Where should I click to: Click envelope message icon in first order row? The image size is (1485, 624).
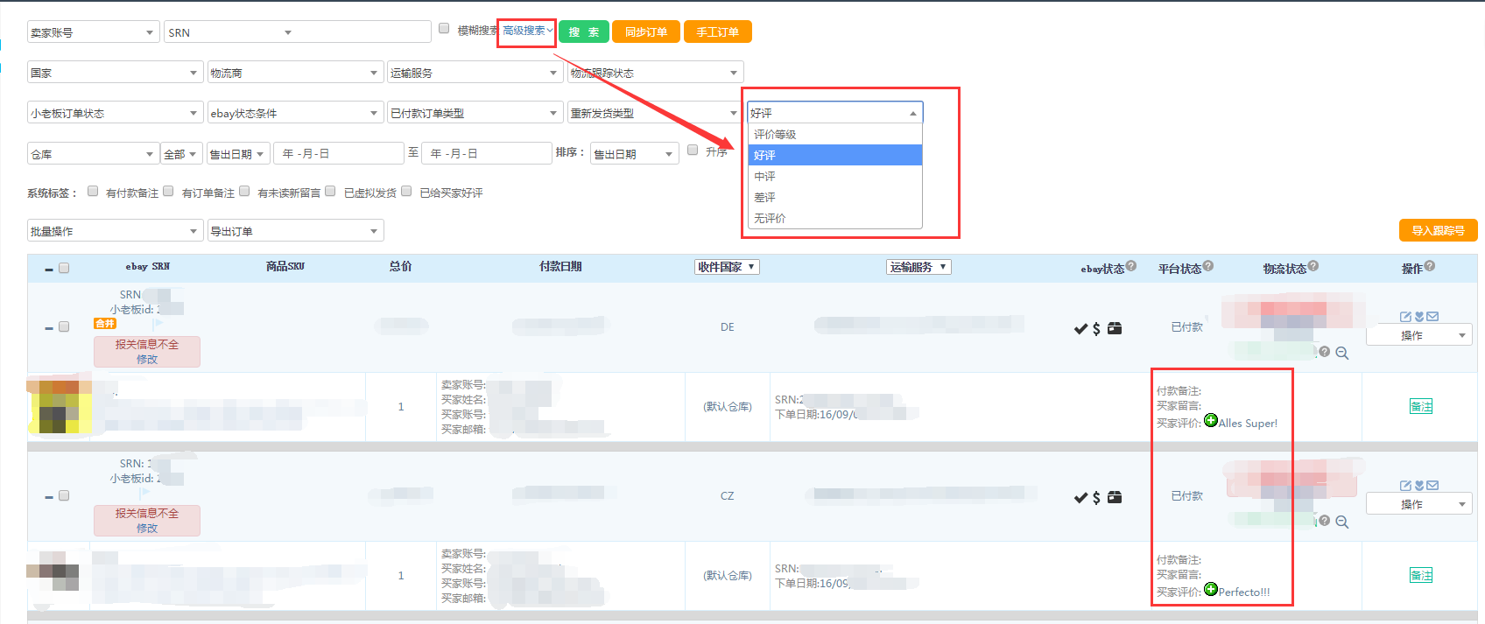(1432, 317)
